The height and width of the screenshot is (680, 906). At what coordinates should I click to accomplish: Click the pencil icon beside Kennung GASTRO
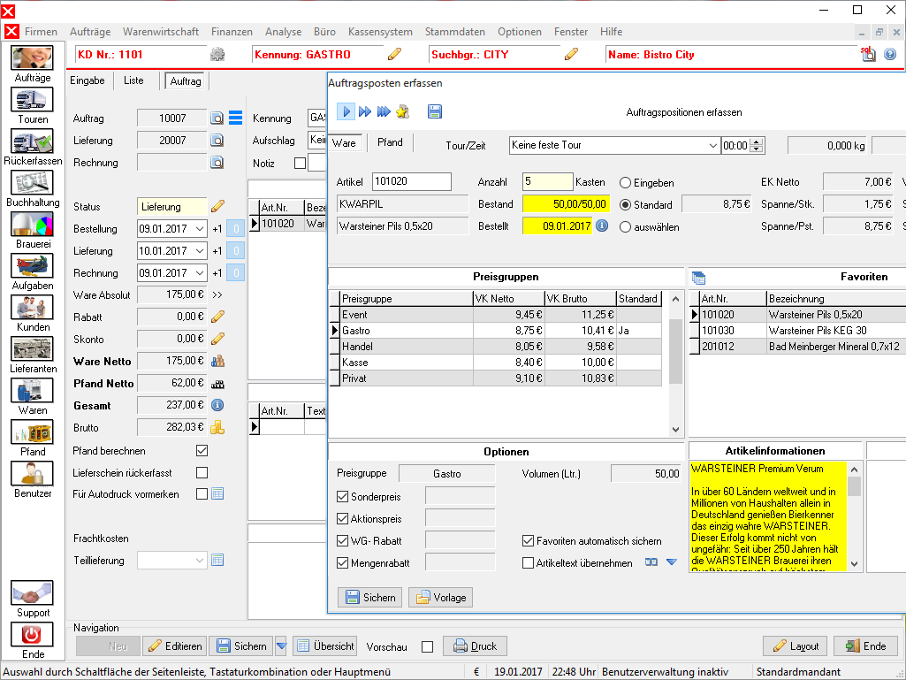click(x=394, y=54)
